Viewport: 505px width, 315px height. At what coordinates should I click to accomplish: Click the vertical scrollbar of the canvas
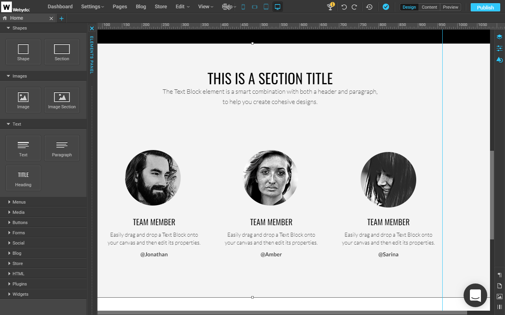(x=492, y=195)
